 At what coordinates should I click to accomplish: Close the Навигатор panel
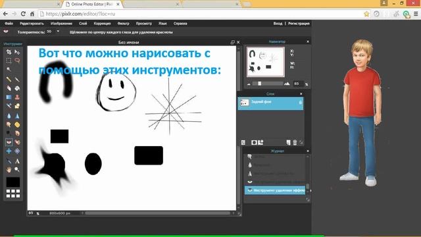pyautogui.click(x=308, y=41)
